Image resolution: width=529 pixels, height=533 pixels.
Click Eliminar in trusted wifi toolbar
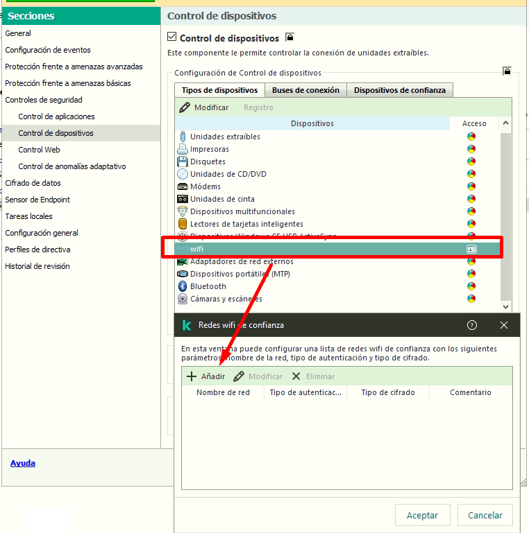313,376
